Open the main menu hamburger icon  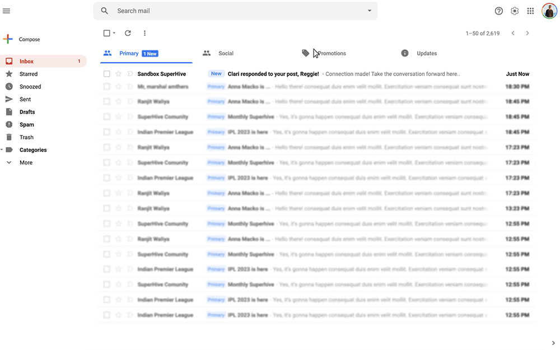point(6,11)
